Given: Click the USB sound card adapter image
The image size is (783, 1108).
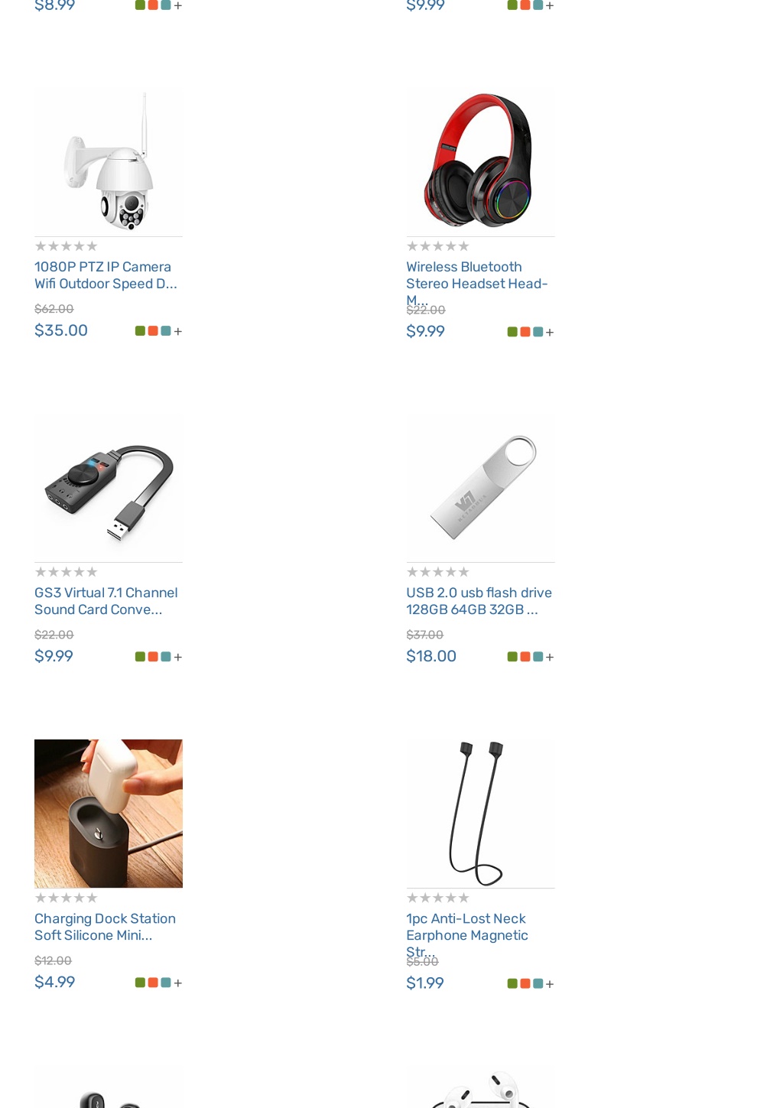Looking at the screenshot, I should [109, 488].
